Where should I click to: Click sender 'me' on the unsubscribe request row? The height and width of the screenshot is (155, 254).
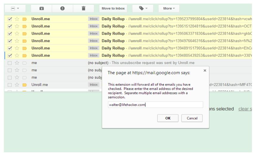click(x=34, y=63)
